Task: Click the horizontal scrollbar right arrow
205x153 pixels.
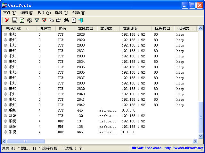Action: [x=195, y=141]
